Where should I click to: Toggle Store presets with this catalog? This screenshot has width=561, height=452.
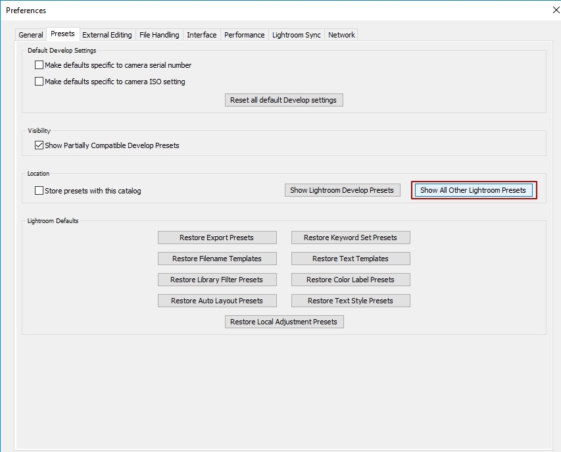[x=39, y=191]
